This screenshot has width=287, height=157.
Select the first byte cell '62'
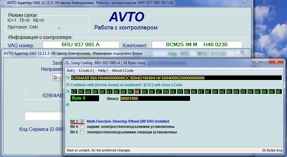coord(74,92)
